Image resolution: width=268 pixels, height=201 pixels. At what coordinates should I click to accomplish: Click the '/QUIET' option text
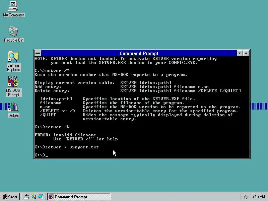pos(48,115)
